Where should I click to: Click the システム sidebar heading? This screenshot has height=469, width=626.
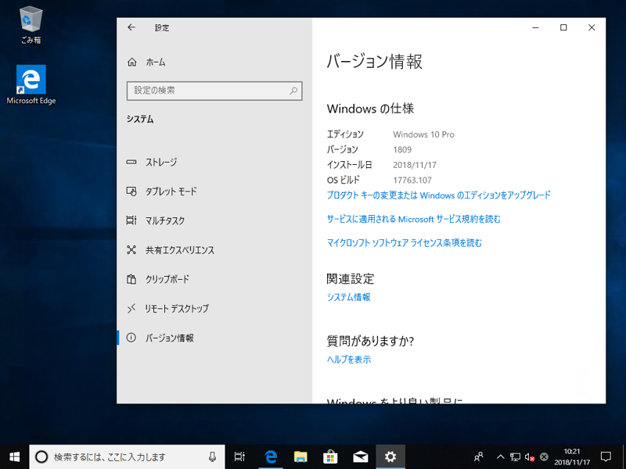point(140,120)
